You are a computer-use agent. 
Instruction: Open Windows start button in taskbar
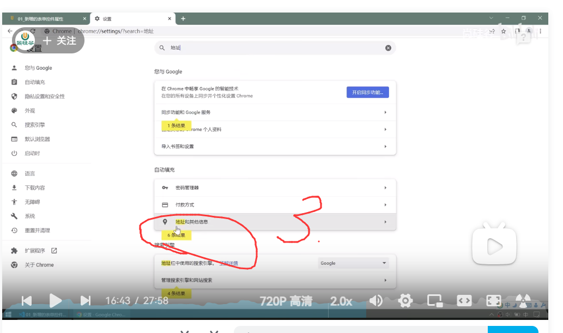click(9, 314)
